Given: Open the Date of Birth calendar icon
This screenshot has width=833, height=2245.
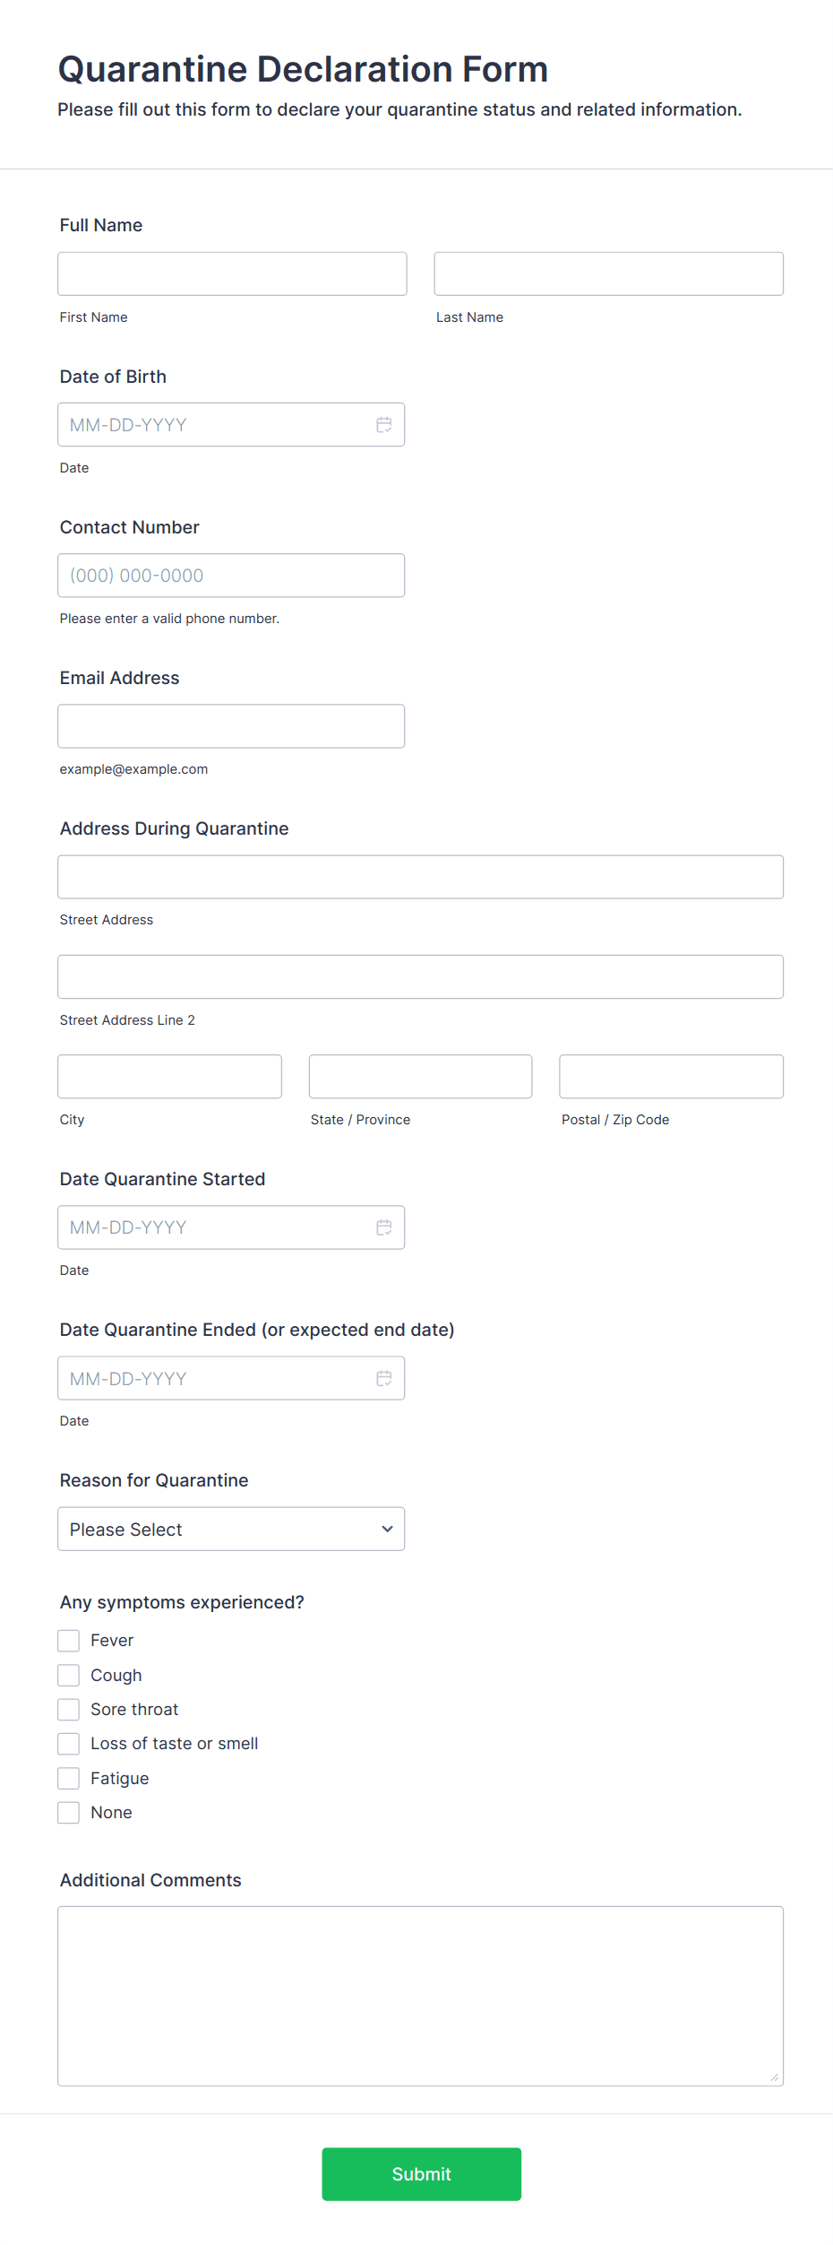Looking at the screenshot, I should tap(384, 425).
